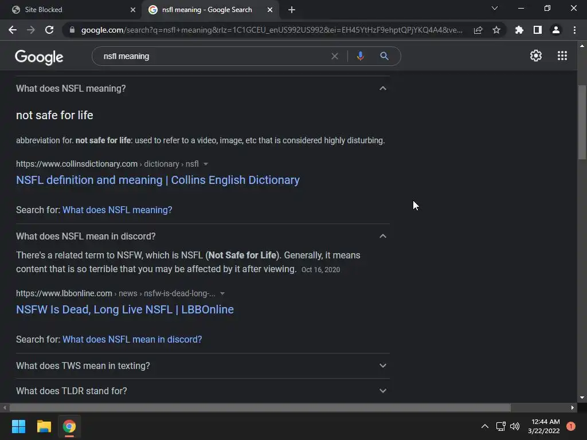Click the 'Oct 16, 2020' date text
The height and width of the screenshot is (440, 587).
pos(320,270)
